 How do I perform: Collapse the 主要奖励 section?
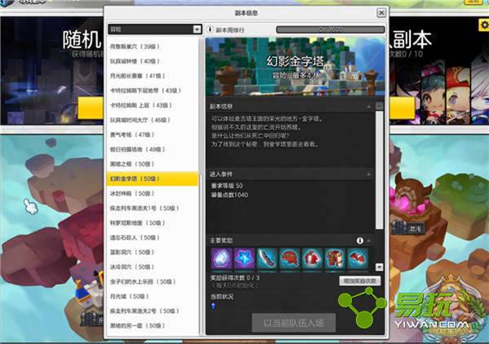pyautogui.click(x=369, y=240)
